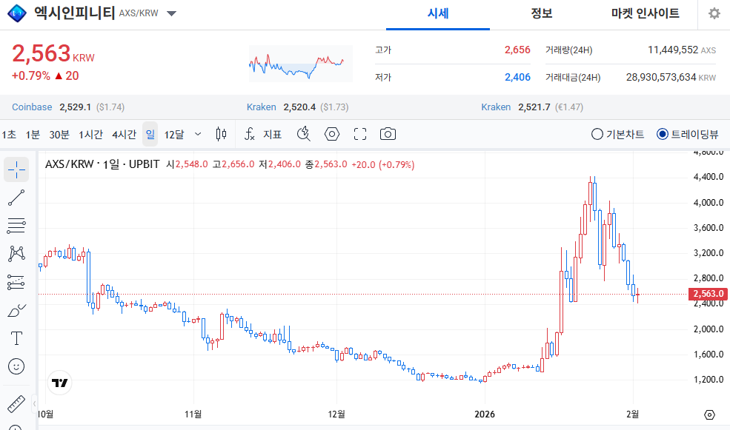Open the emoji icons tool

click(16, 366)
